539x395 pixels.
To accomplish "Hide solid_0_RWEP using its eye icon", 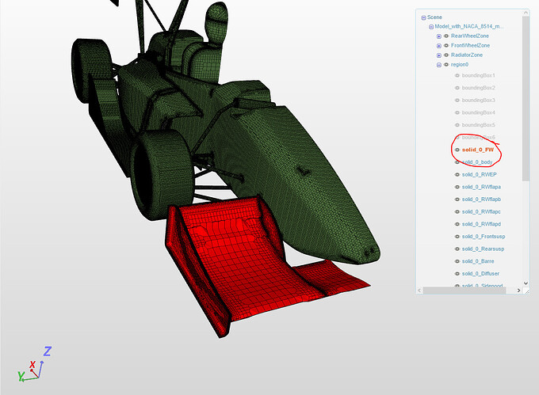I will click(457, 175).
